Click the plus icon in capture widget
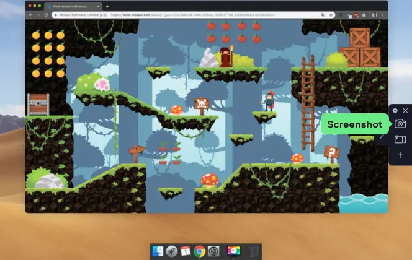 400,155
